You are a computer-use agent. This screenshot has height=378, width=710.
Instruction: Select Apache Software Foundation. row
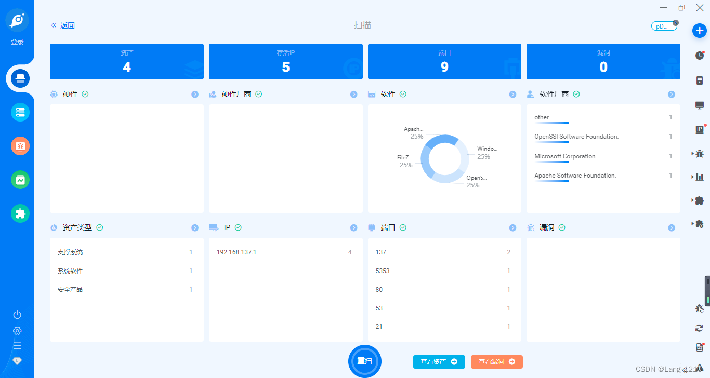[x=603, y=177]
